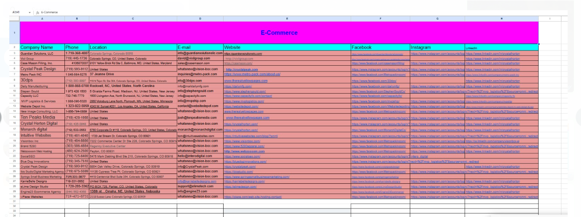Open the webzoooom.com website link

244,151
